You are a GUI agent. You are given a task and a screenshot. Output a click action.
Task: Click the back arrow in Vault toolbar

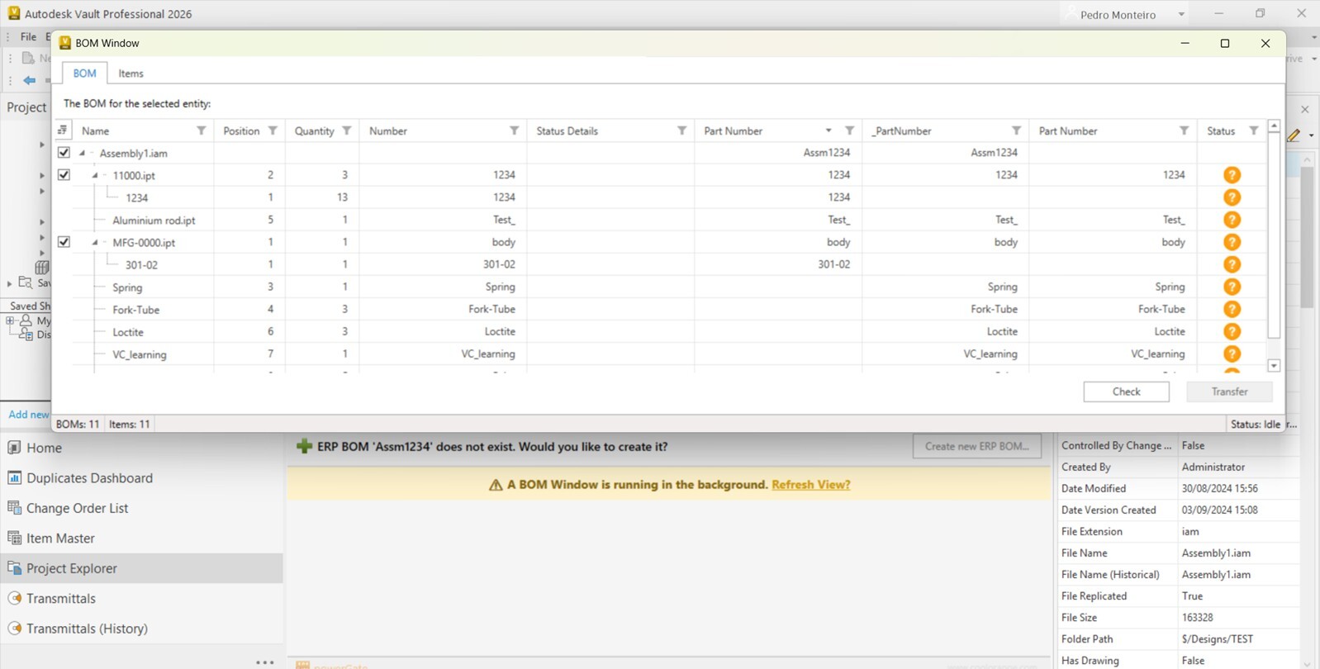click(x=30, y=80)
